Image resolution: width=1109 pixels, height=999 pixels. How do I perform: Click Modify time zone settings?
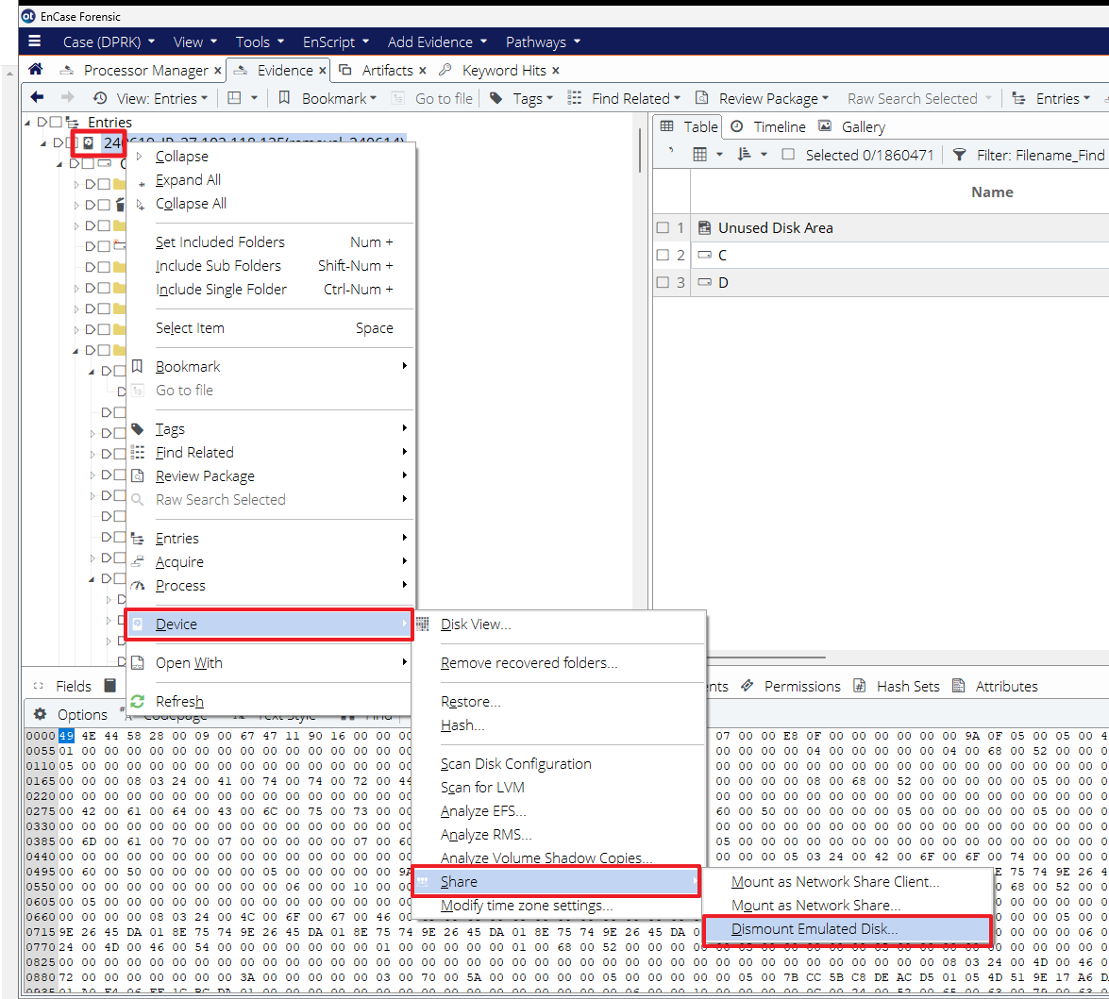[527, 905]
